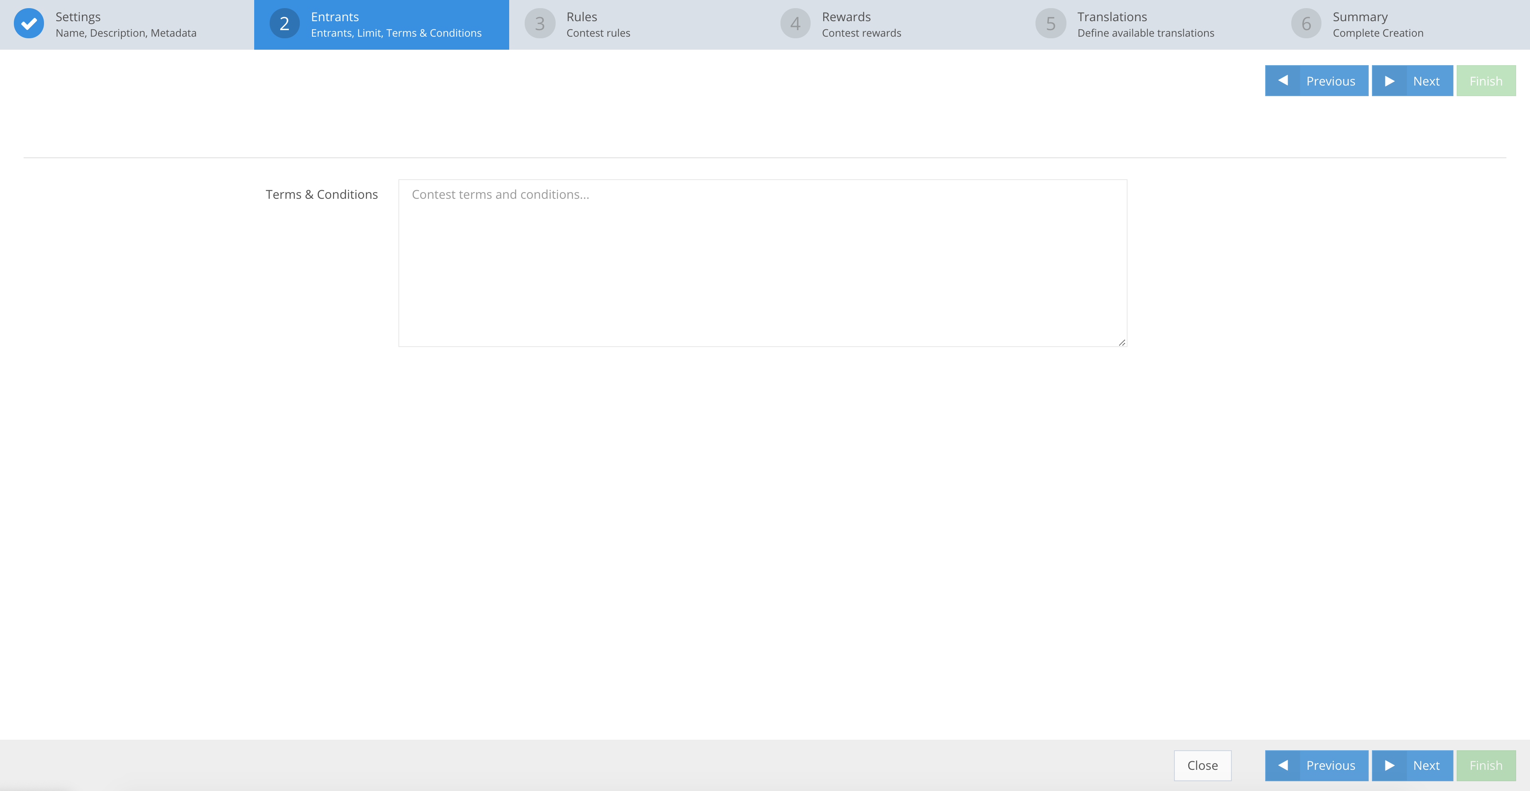Click the bottom Previous button label
The width and height of the screenshot is (1530, 791).
coord(1330,765)
